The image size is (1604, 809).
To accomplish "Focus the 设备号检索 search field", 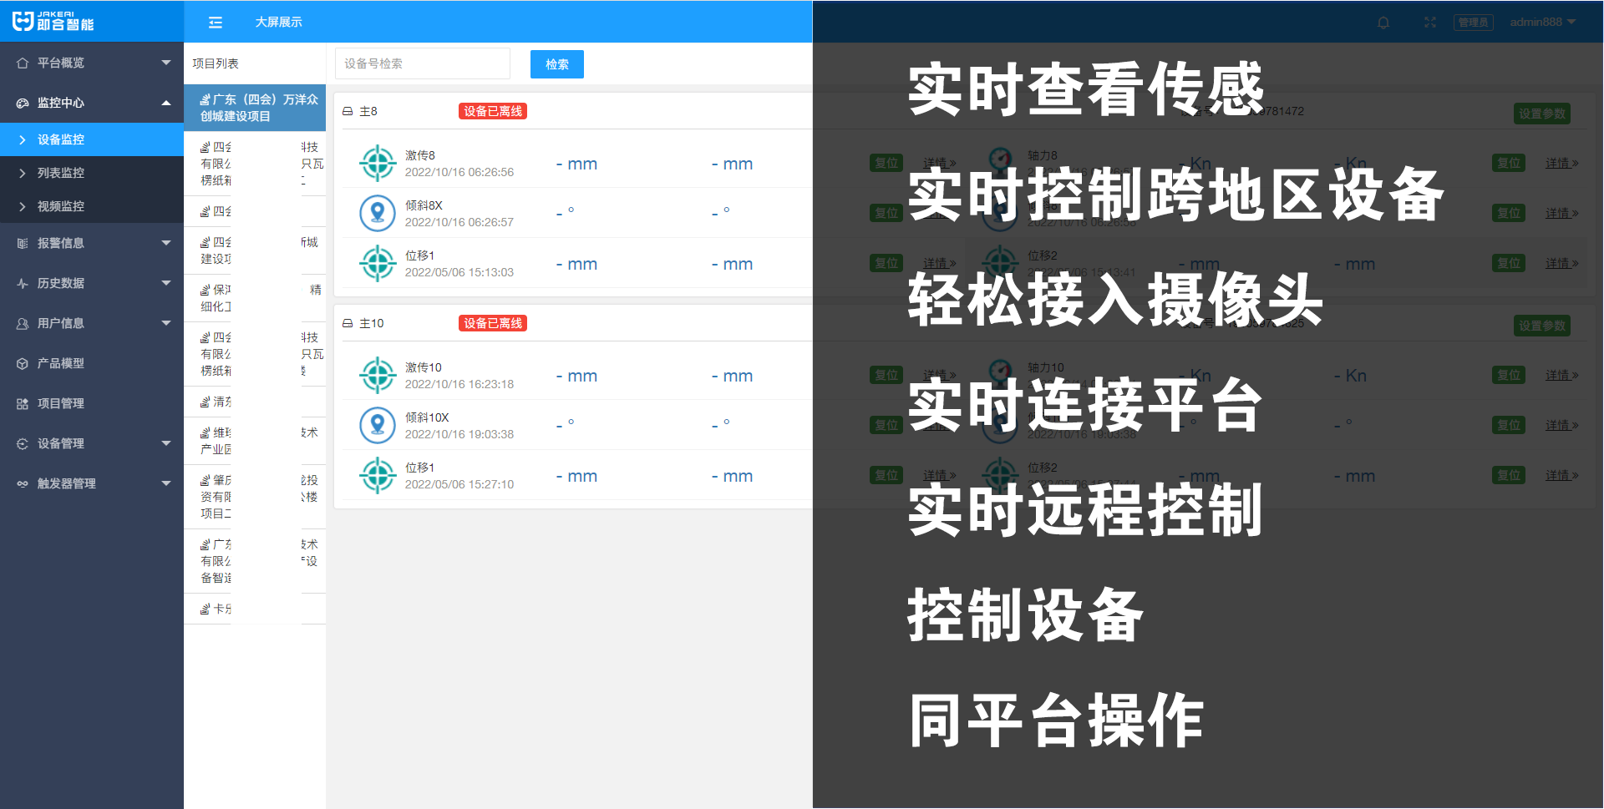I will (x=423, y=63).
